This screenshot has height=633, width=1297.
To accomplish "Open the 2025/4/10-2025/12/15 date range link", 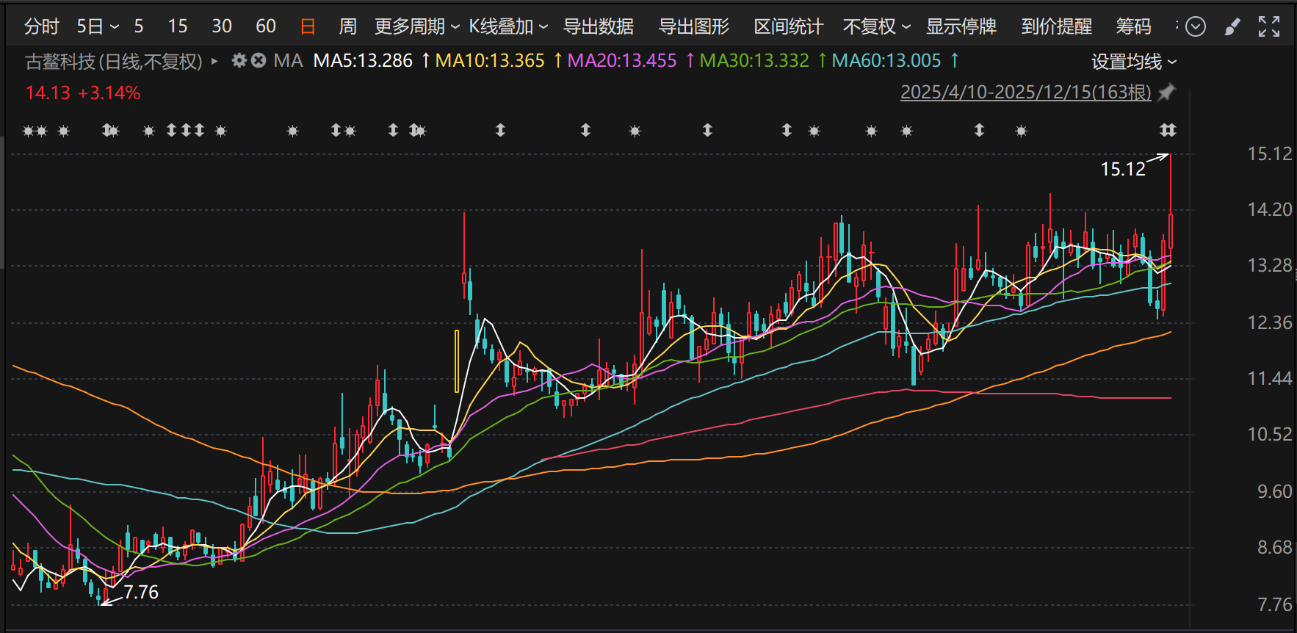I will click(x=1025, y=93).
